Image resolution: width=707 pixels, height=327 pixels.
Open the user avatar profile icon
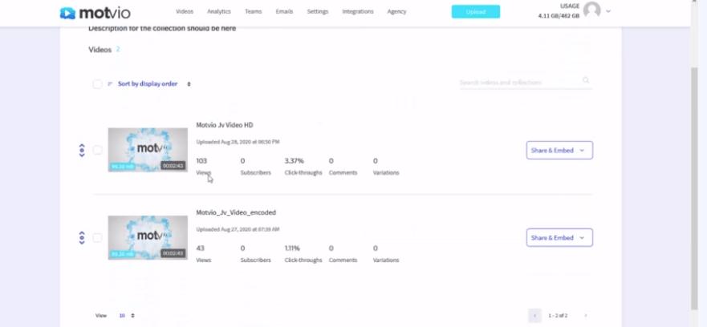[591, 10]
